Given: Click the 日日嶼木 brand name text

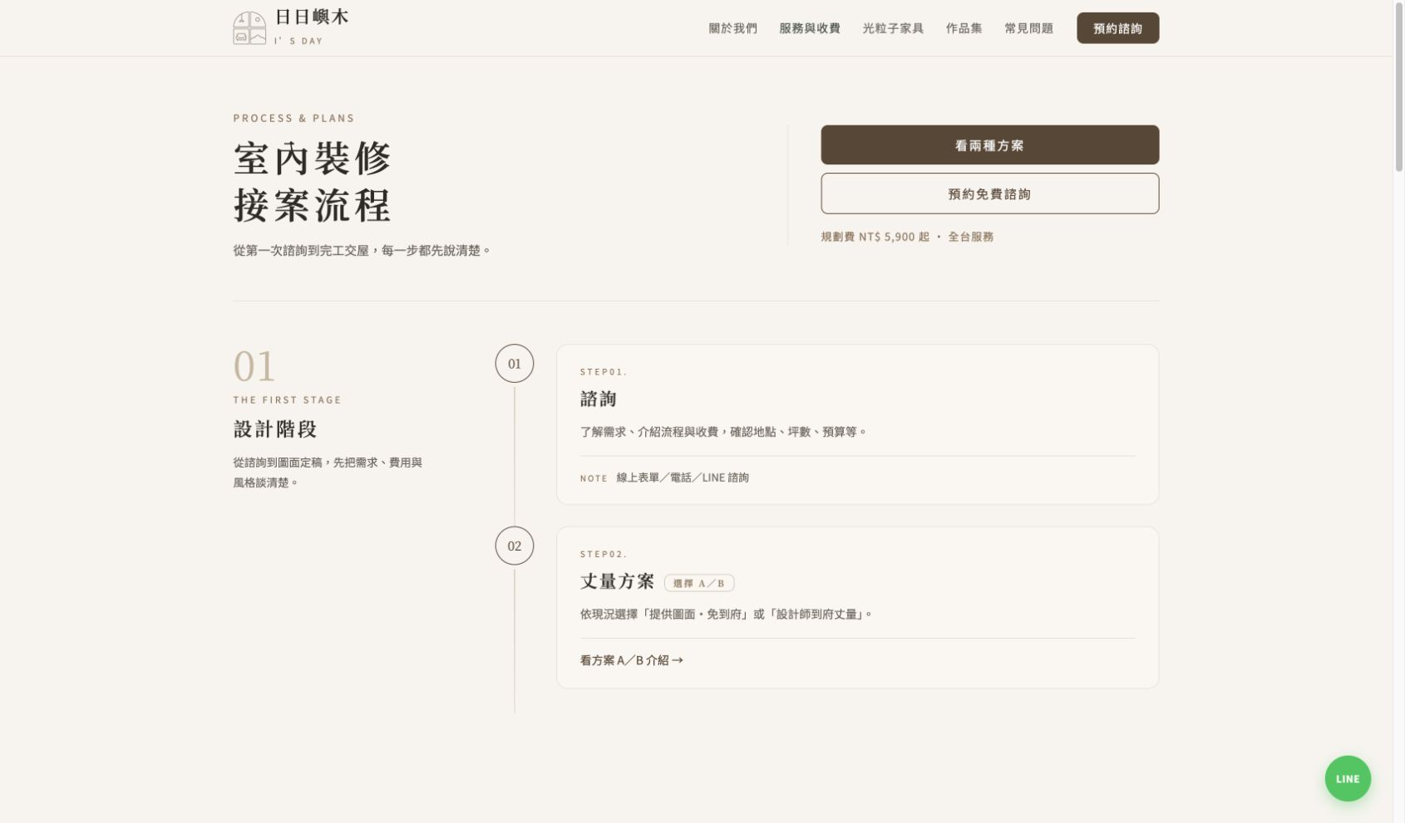Looking at the screenshot, I should 312,17.
